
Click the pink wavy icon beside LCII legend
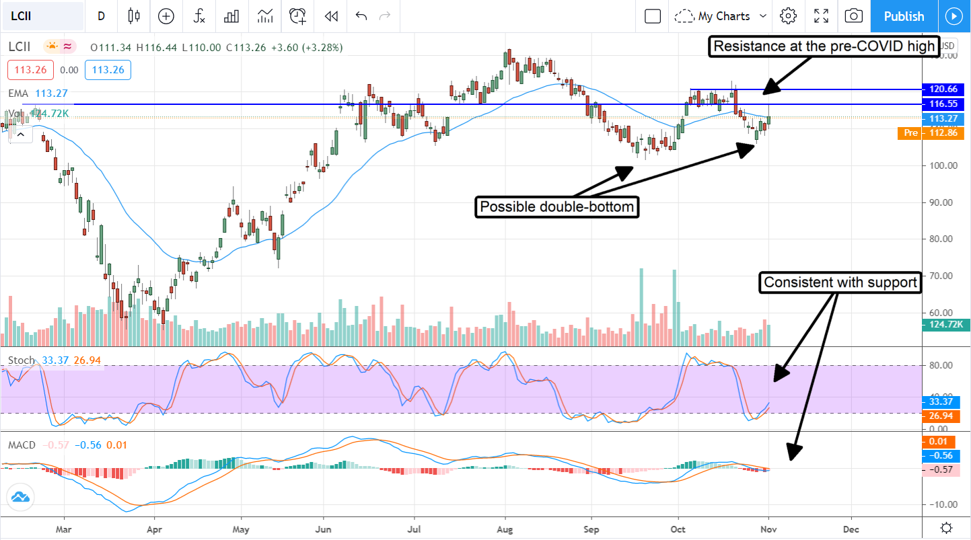click(68, 47)
